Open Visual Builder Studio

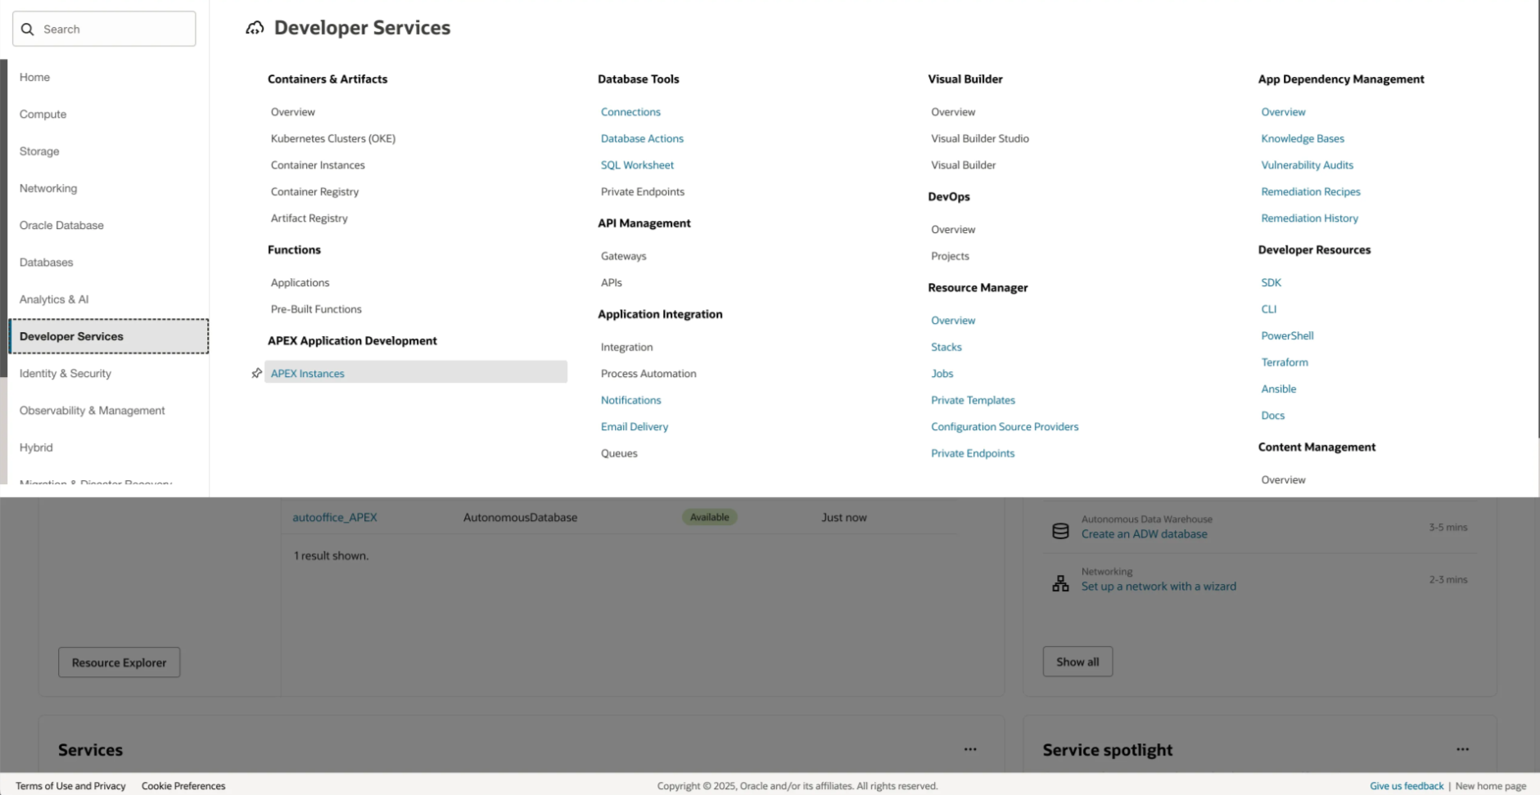pyautogui.click(x=980, y=138)
